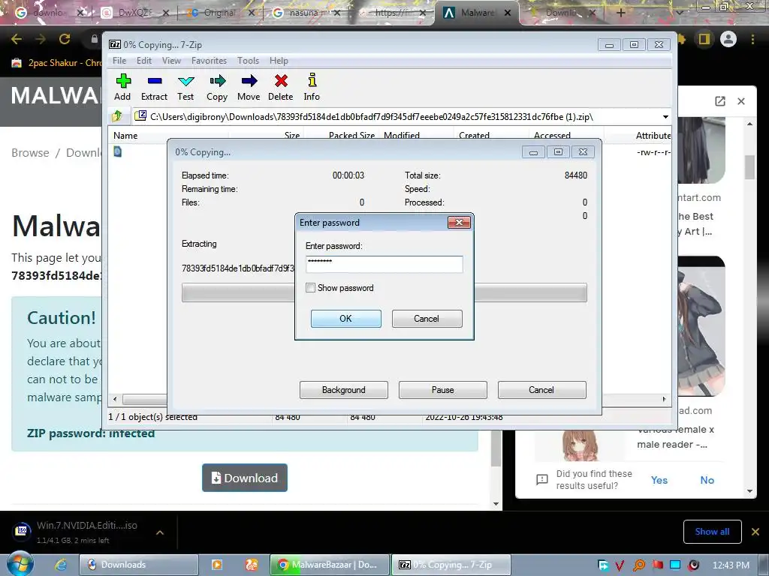The width and height of the screenshot is (769, 576).
Task: Click the red V tray icon
Action: [x=620, y=565]
